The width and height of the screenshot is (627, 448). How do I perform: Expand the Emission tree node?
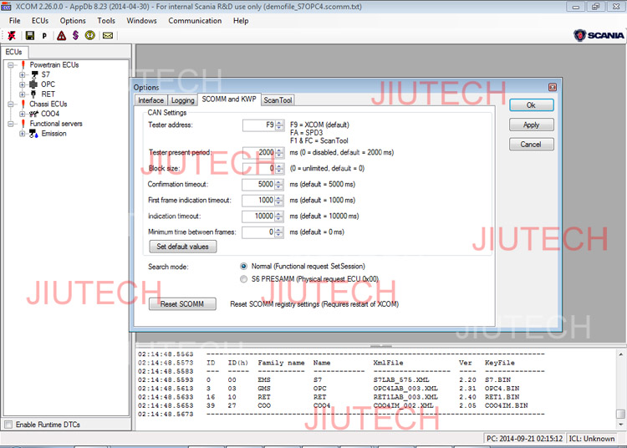[22, 134]
